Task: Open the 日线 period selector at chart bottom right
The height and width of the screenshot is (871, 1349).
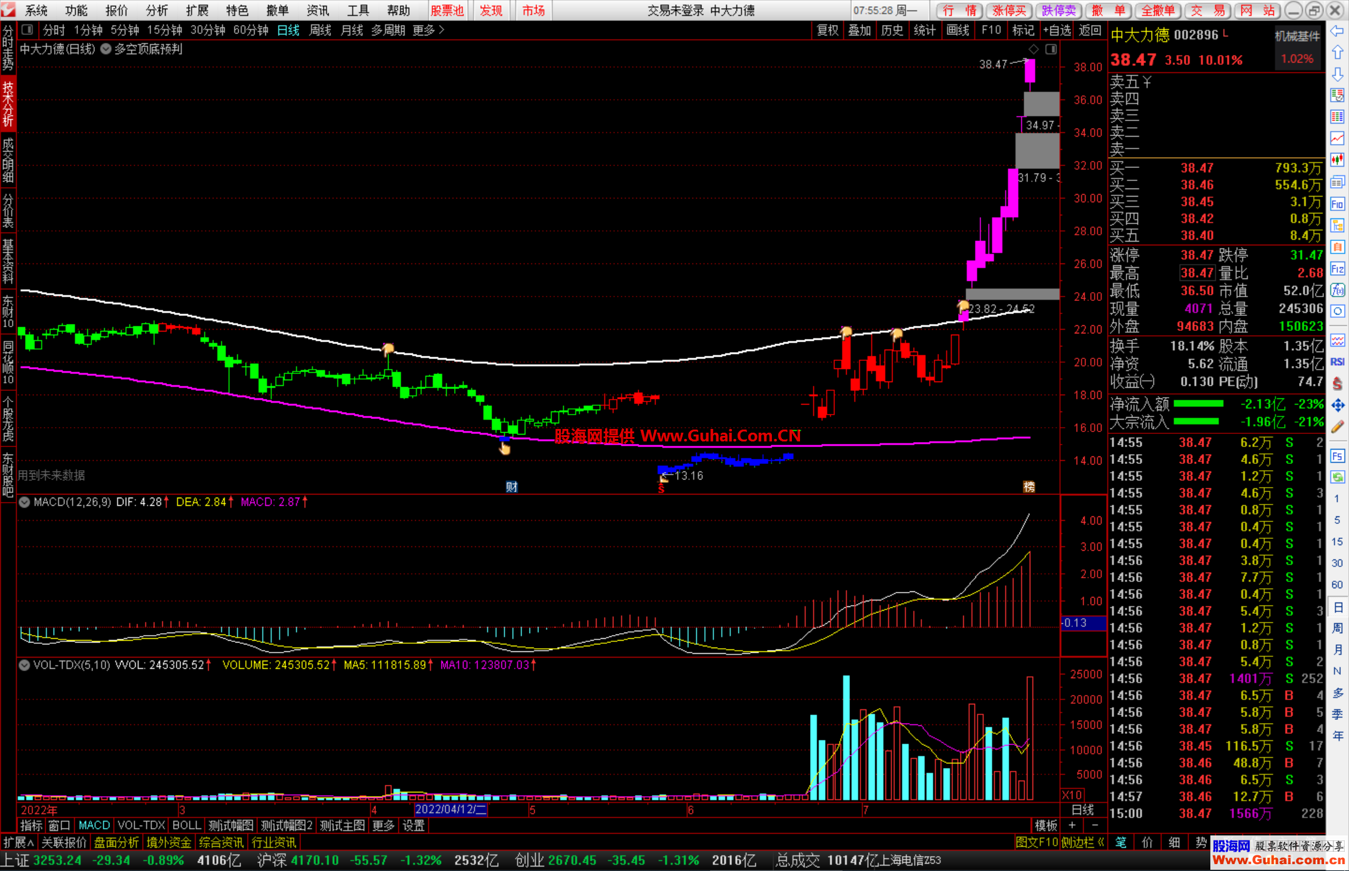Action: [x=1082, y=810]
